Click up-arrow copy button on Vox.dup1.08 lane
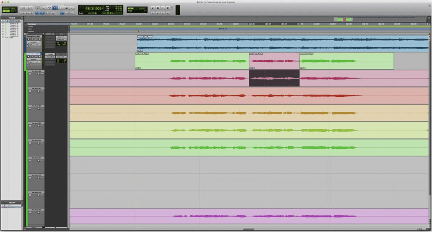Screen dimensions: 432x232 click(42, 108)
